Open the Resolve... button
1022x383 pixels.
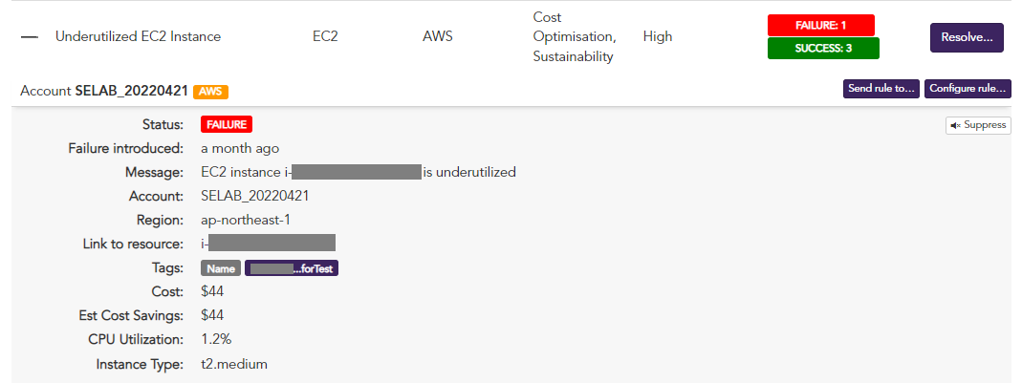966,37
